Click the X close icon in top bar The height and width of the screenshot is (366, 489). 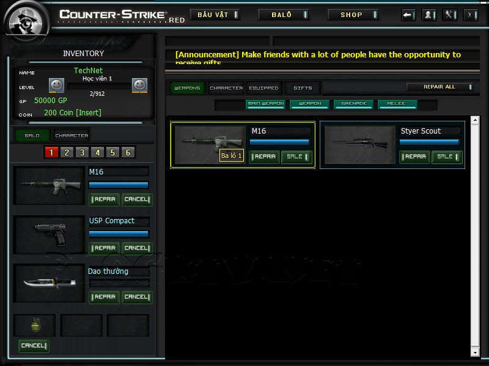tap(471, 15)
